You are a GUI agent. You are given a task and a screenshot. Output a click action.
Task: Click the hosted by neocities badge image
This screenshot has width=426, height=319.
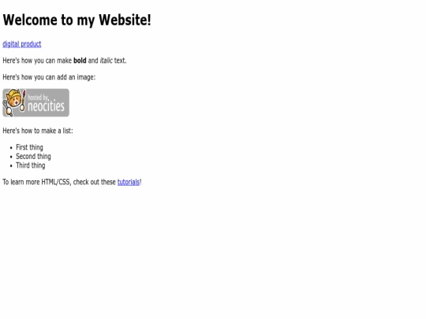pos(35,102)
